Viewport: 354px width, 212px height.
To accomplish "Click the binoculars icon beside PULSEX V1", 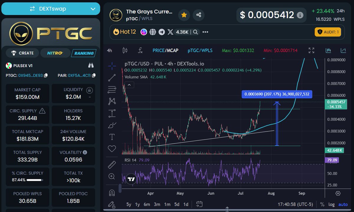I will point(91,65).
